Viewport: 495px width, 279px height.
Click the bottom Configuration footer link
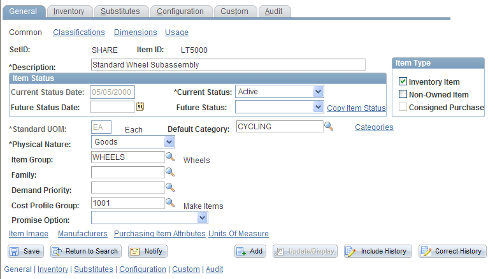click(143, 269)
